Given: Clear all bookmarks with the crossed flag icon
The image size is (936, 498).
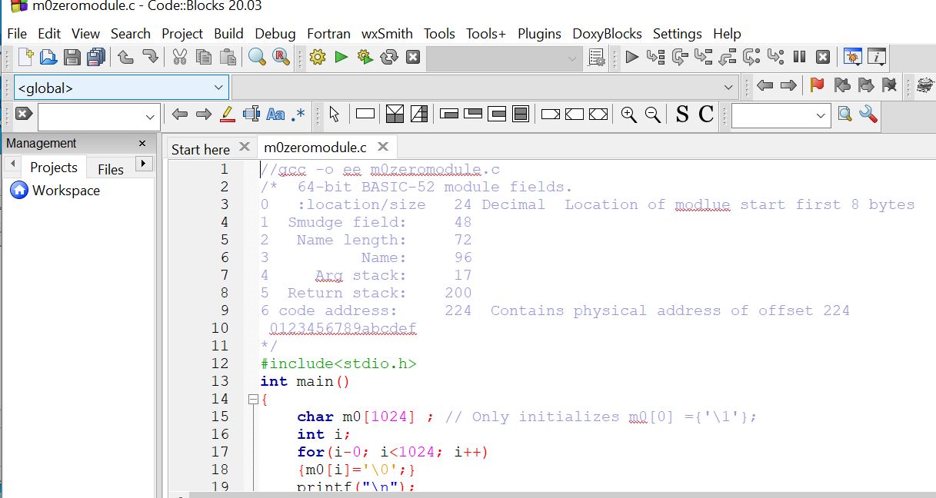Looking at the screenshot, I should pos(890,85).
